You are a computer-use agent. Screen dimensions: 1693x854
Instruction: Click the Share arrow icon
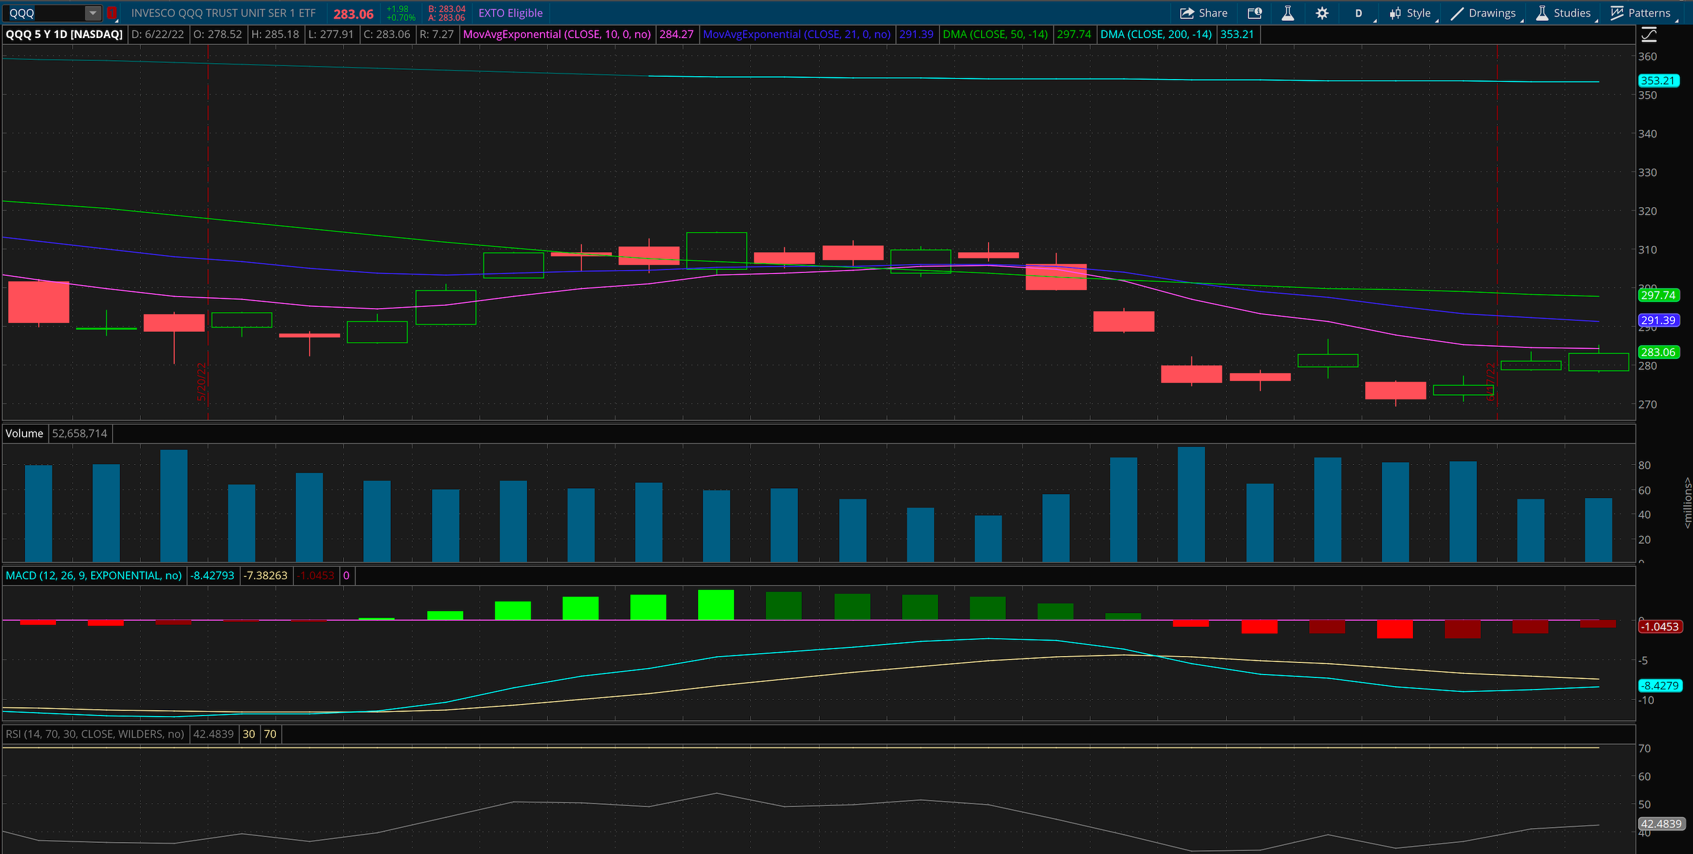[1187, 13]
